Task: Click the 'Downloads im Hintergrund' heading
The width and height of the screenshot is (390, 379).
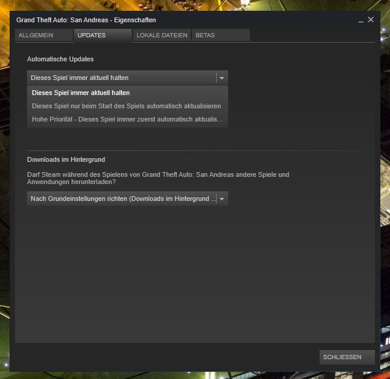Action: 66,159
